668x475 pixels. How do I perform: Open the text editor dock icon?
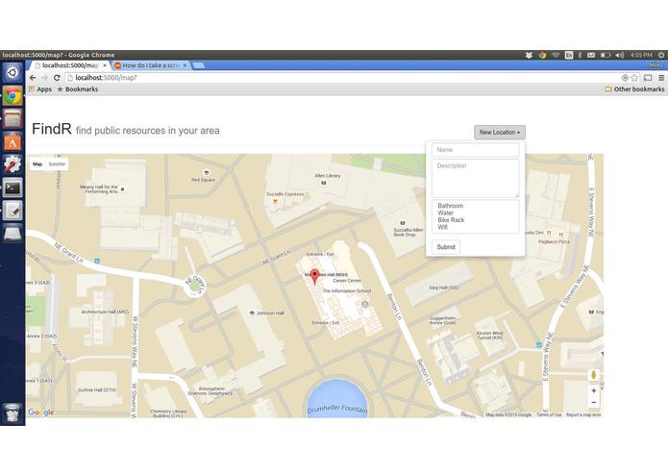pos(12,211)
